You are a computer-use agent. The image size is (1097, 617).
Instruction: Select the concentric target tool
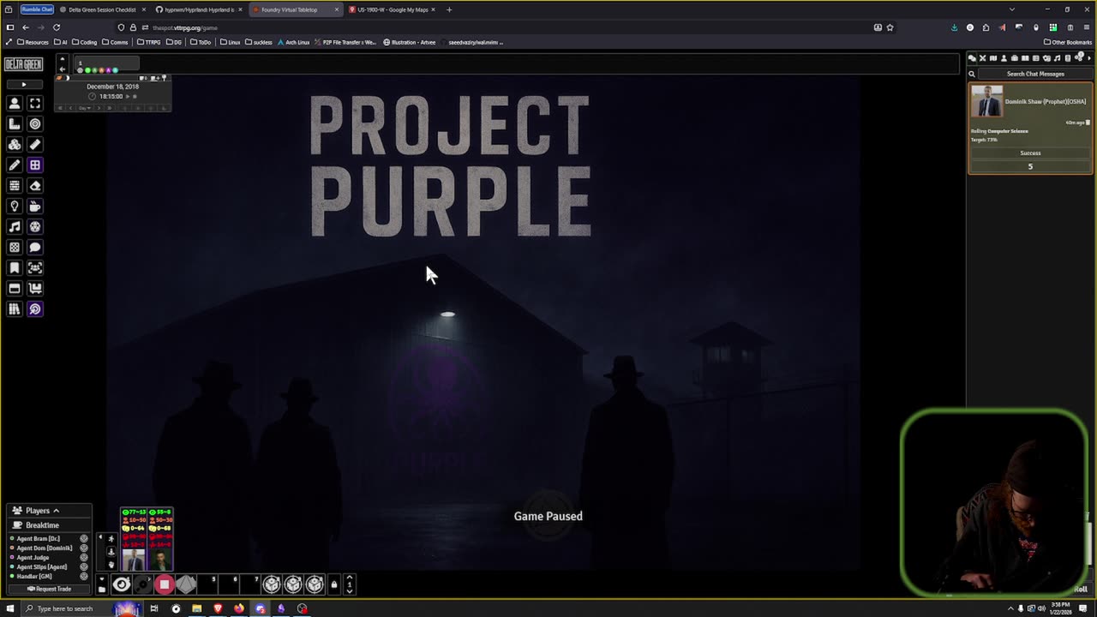35,124
